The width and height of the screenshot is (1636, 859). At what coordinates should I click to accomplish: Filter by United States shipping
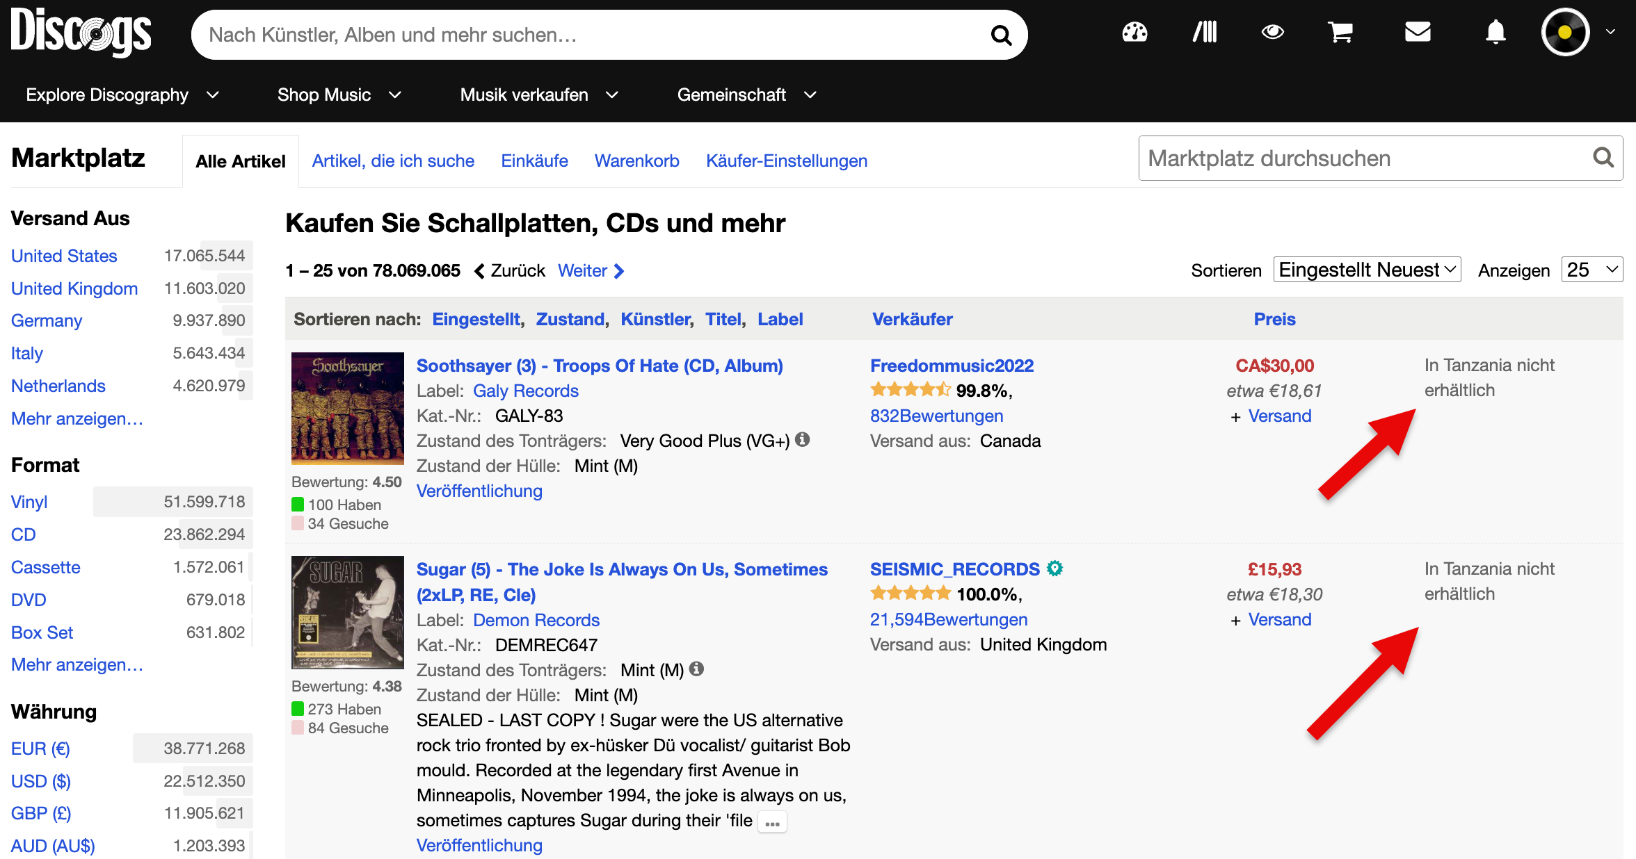pos(64,256)
